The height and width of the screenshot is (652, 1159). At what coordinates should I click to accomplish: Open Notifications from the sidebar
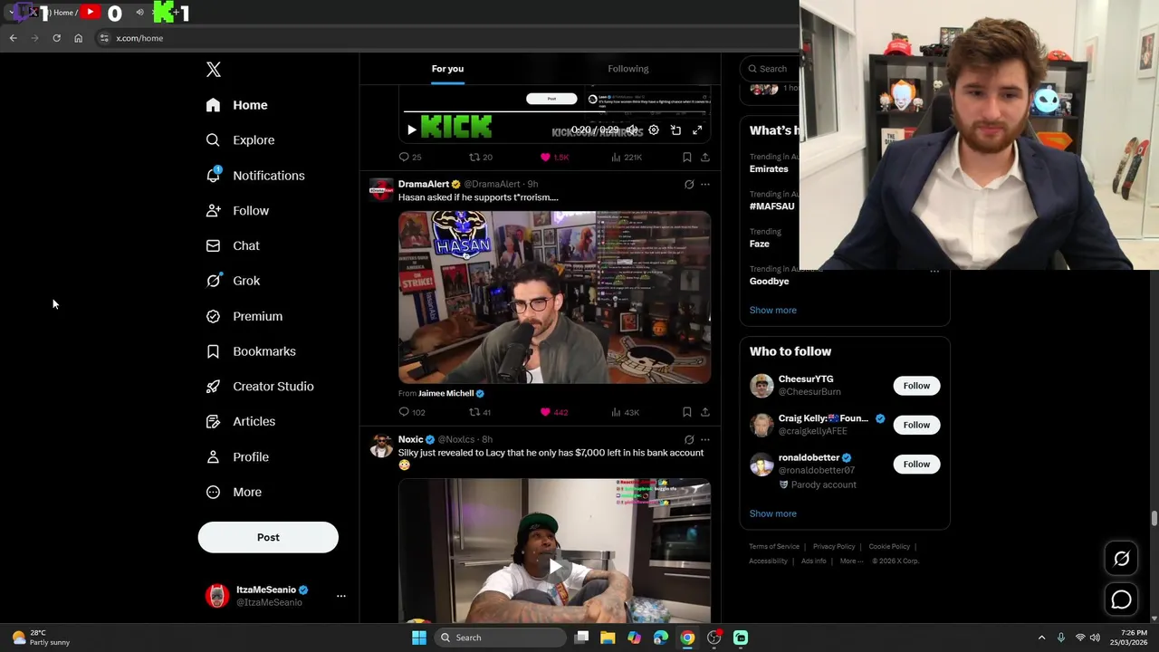(254, 176)
